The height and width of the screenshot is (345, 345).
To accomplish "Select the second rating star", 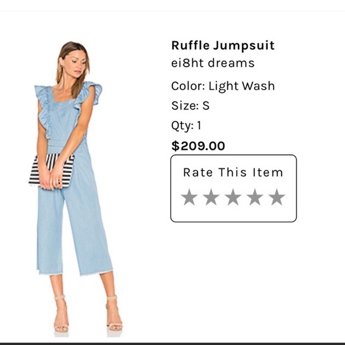I will tap(211, 197).
